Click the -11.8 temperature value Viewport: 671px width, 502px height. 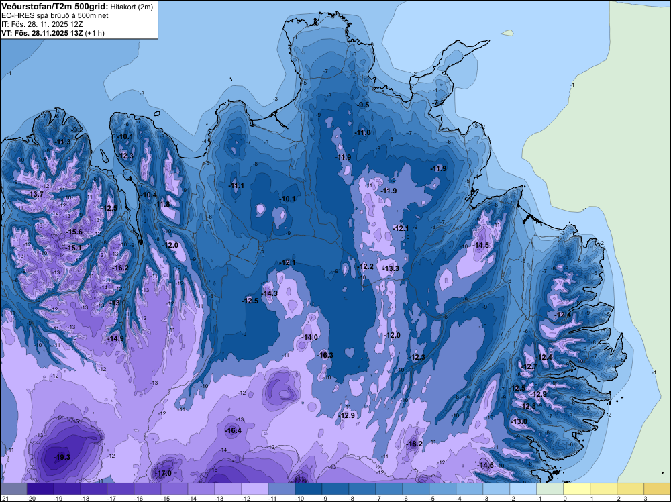(x=162, y=204)
